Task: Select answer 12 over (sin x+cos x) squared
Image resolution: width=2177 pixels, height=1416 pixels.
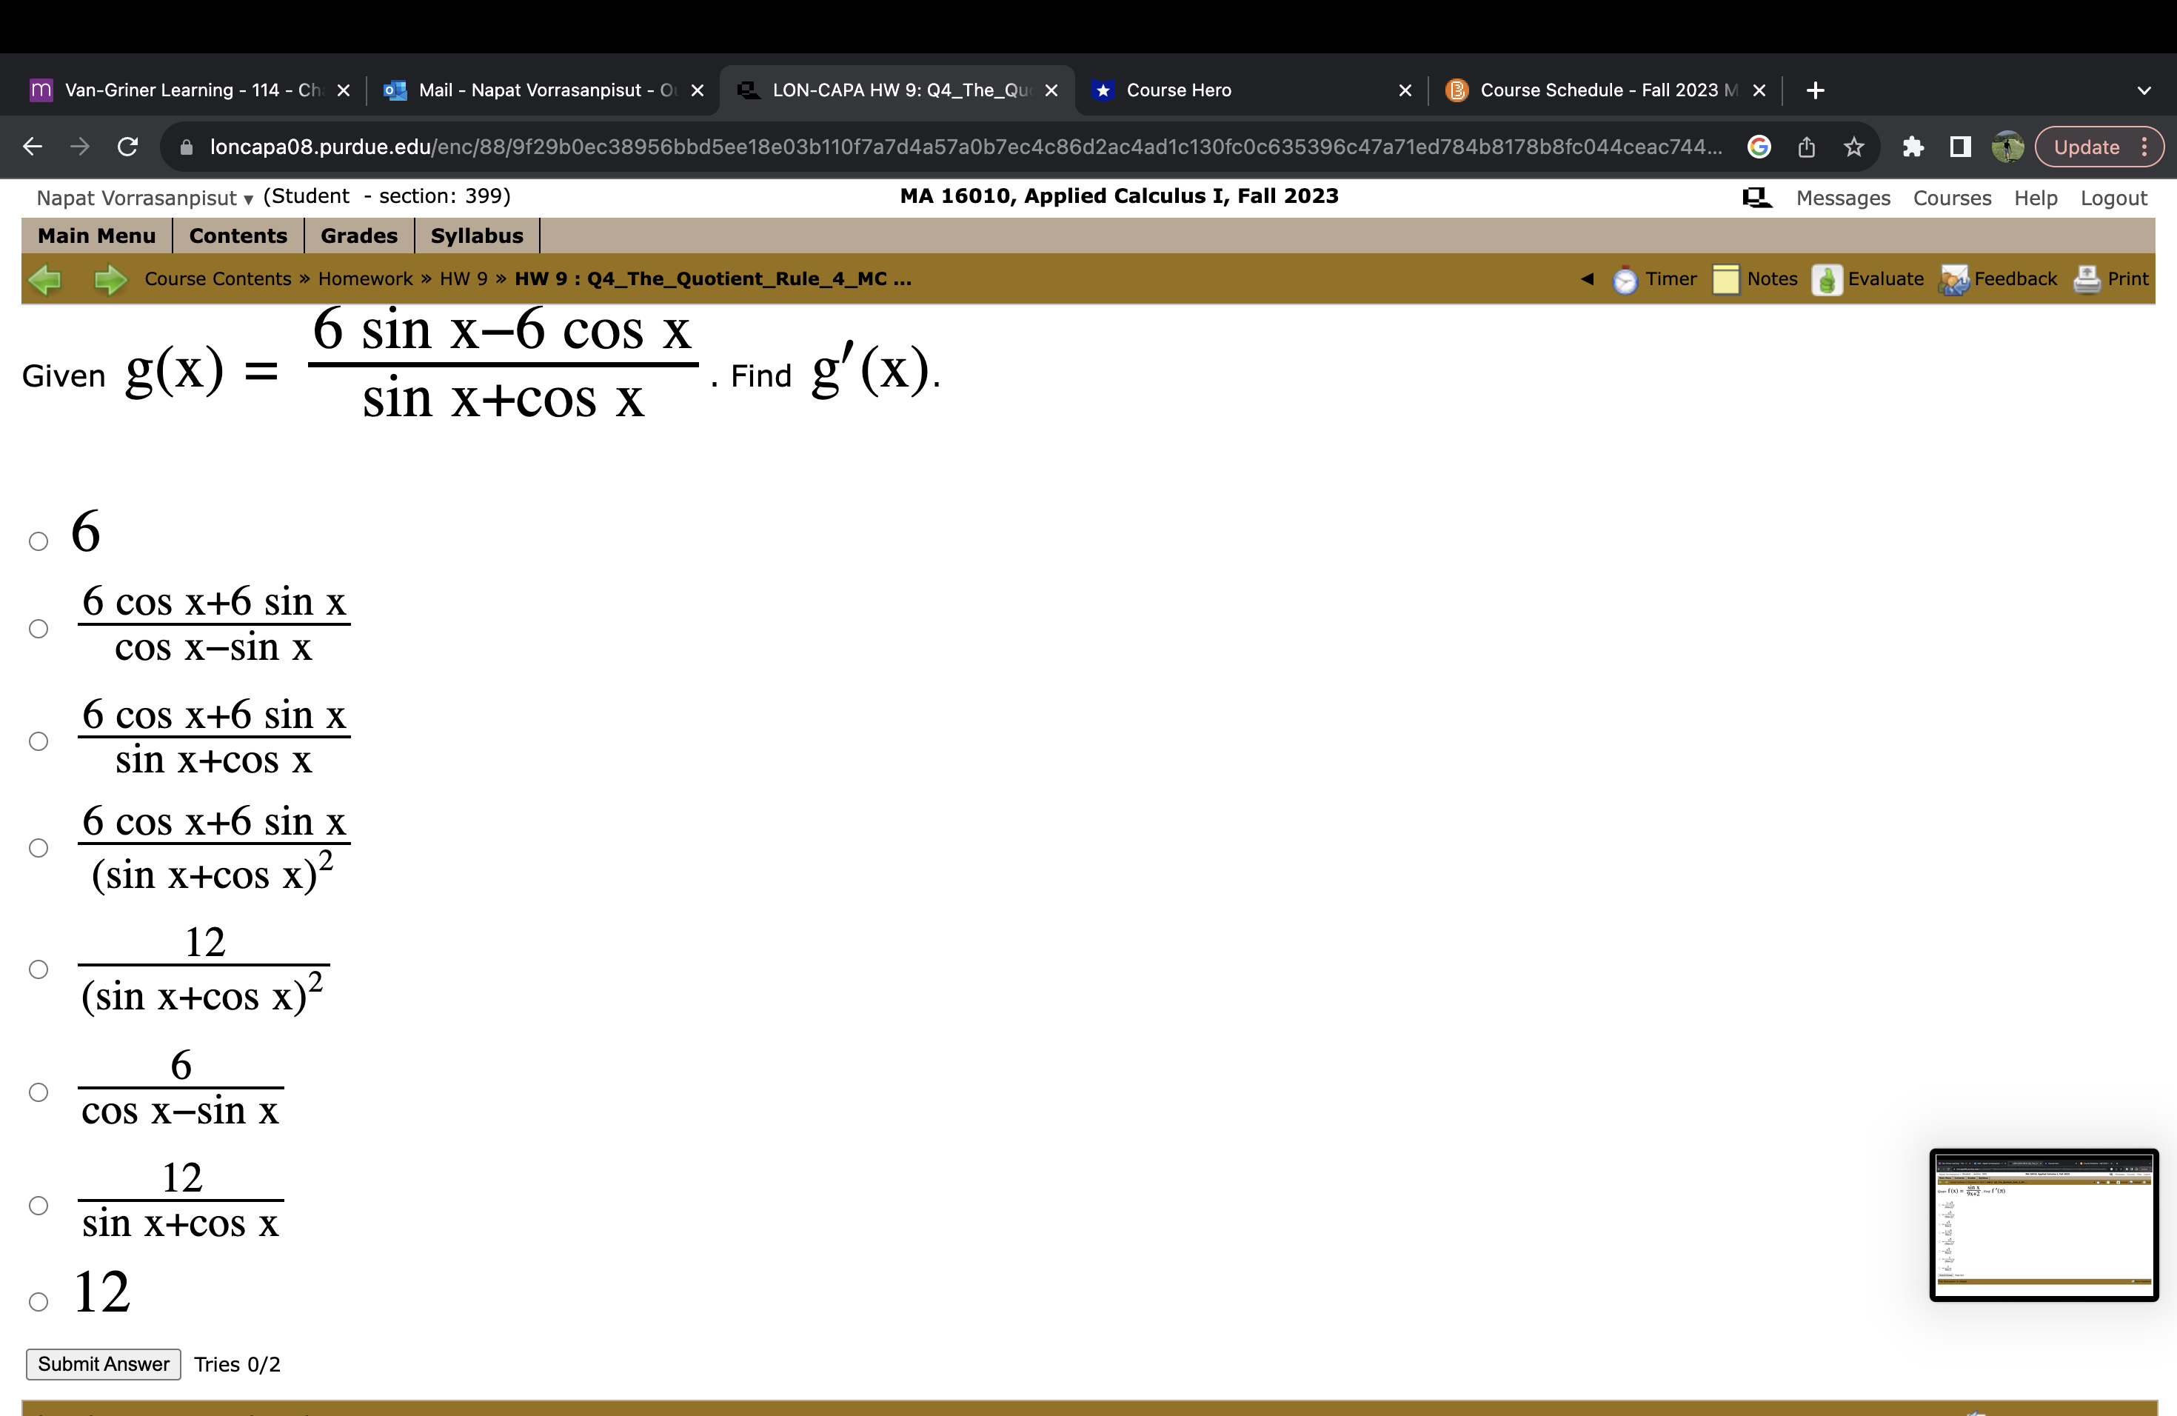Action: pyautogui.click(x=38, y=968)
